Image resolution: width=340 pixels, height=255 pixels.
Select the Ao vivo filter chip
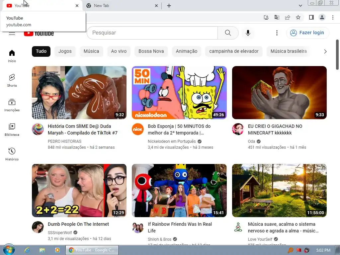pyautogui.click(x=119, y=51)
